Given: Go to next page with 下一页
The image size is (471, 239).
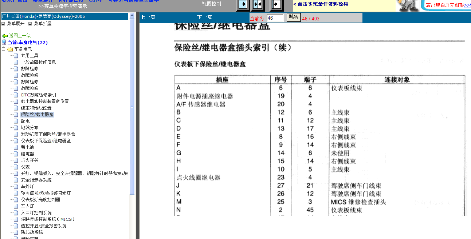Looking at the screenshot, I should (205, 17).
